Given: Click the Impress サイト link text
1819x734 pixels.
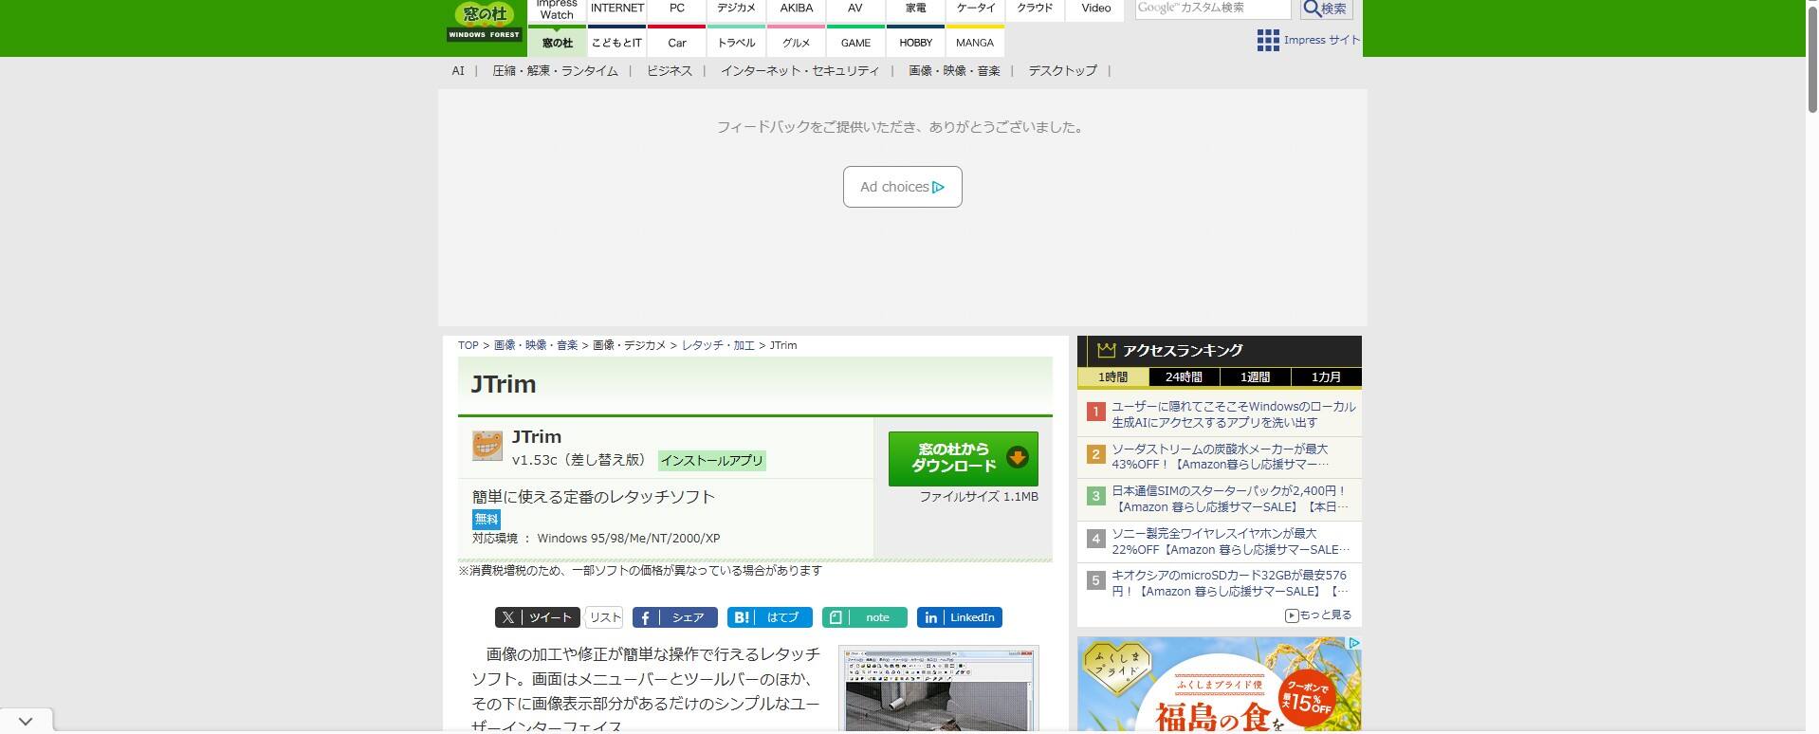Looking at the screenshot, I should [1322, 40].
